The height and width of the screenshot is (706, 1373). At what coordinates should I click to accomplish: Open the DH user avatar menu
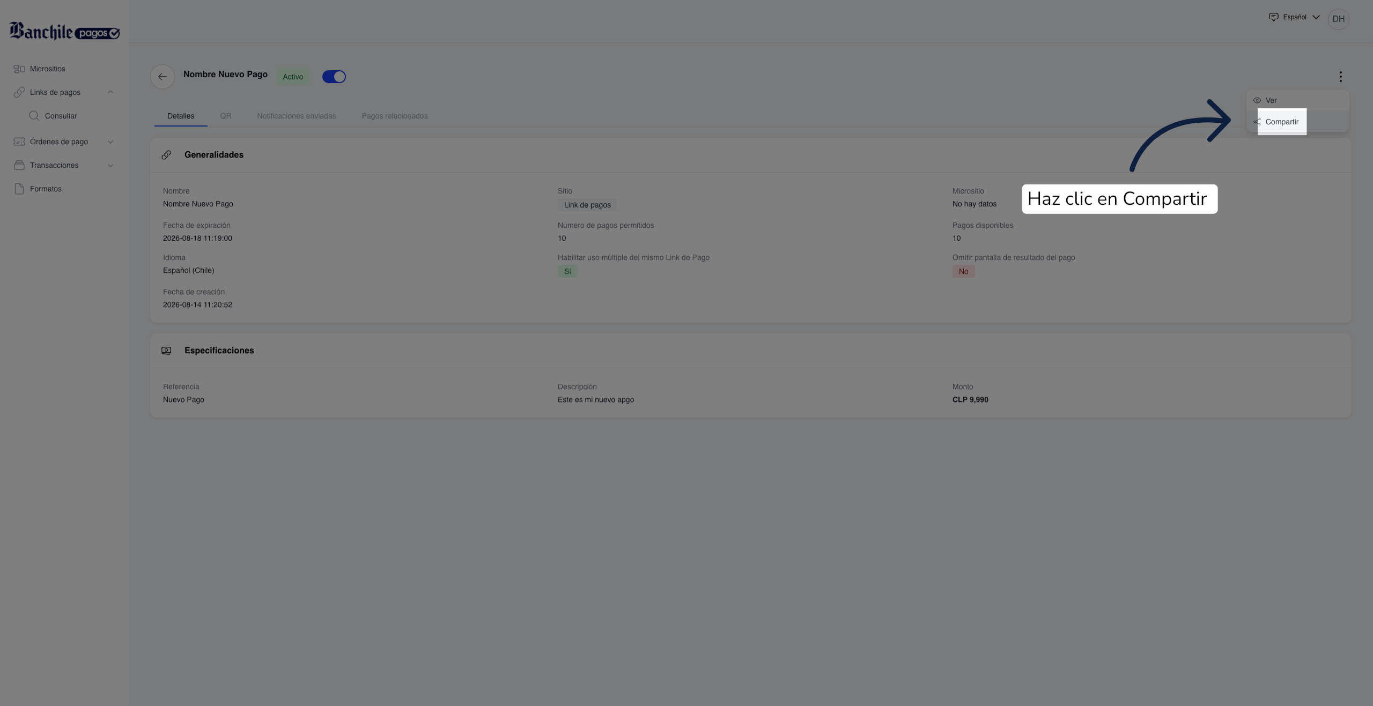click(1339, 19)
